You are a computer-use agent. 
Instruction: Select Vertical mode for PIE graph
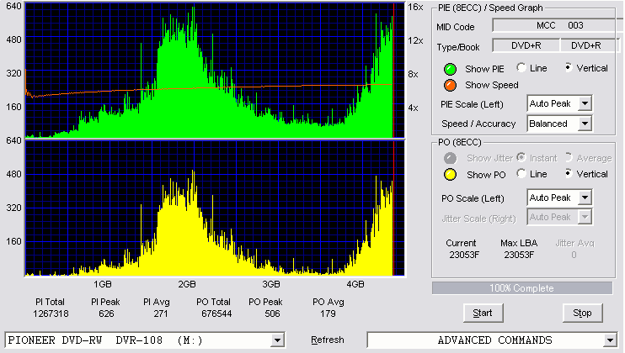(x=569, y=67)
